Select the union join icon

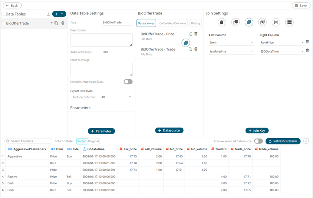pos(289,22)
